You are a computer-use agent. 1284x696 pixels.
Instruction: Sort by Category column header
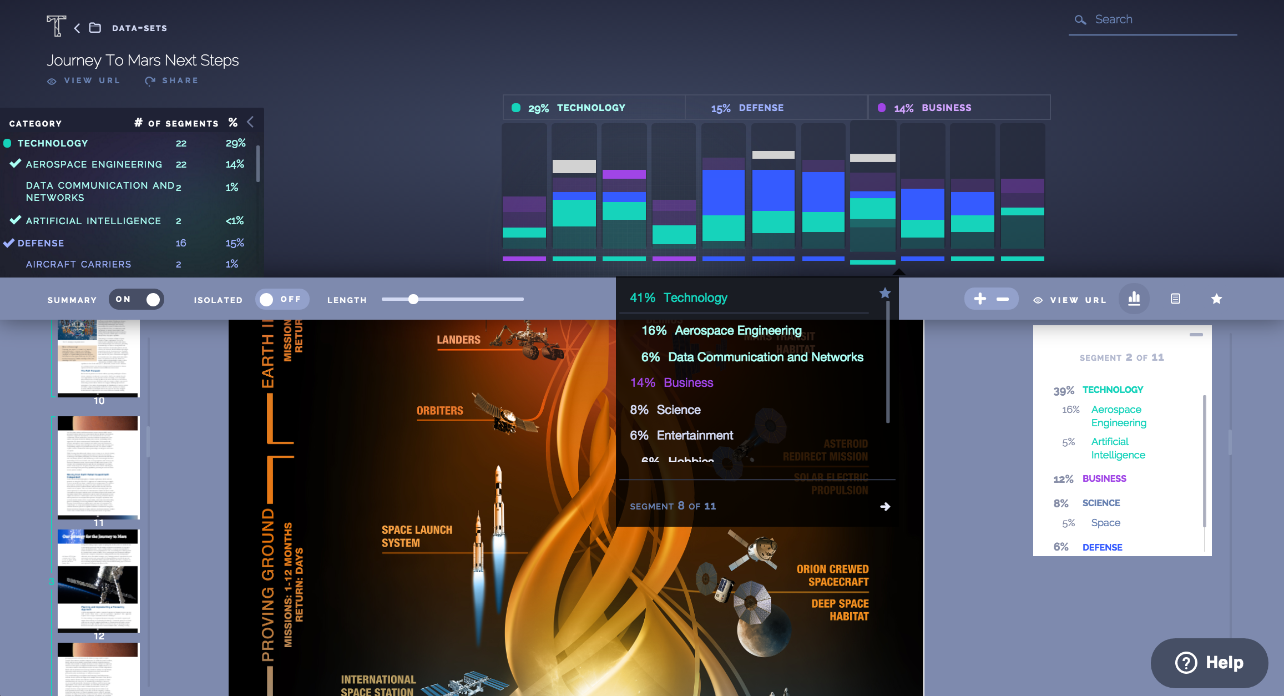point(36,123)
